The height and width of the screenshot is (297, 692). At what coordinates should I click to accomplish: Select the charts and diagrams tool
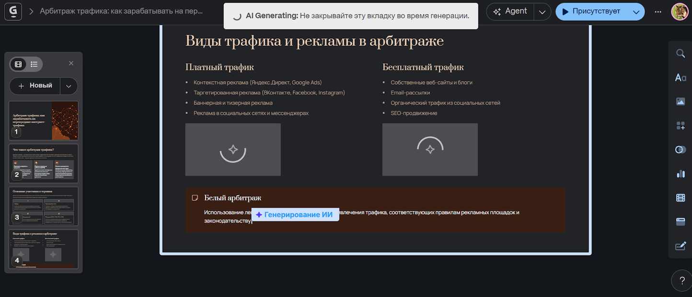[x=680, y=174]
